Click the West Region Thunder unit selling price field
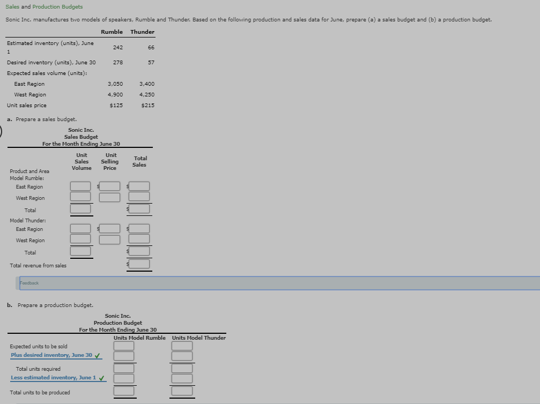Screen dimensions: 540x404 tap(109, 239)
